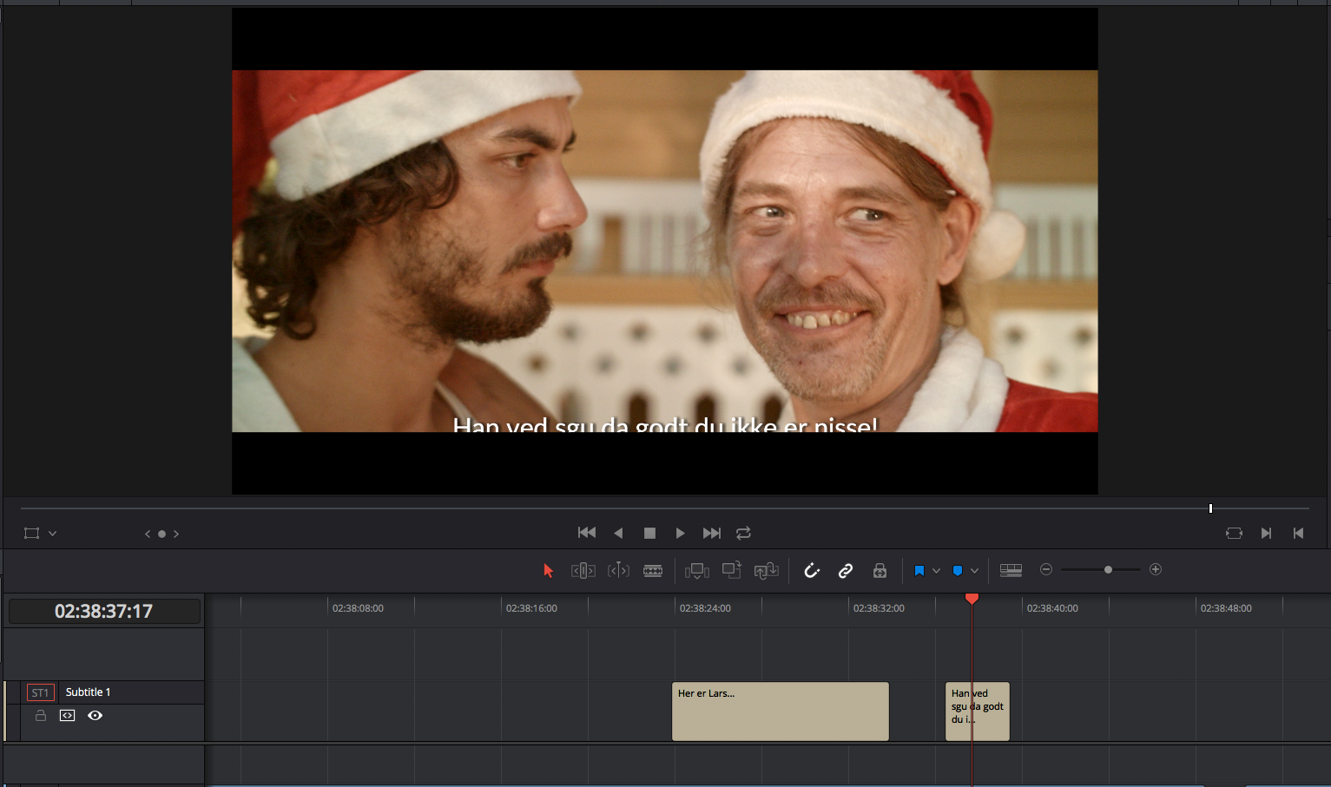Toggle the Position Lock padlock icon
This screenshot has width=1331, height=787.
pyautogui.click(x=880, y=570)
